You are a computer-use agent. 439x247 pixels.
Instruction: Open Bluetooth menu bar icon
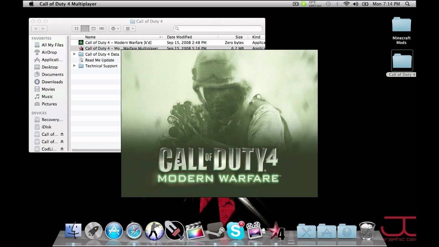[x=337, y=4]
